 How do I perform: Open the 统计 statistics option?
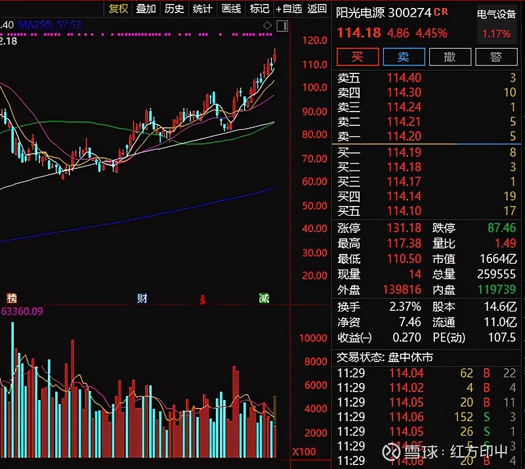[x=203, y=9]
